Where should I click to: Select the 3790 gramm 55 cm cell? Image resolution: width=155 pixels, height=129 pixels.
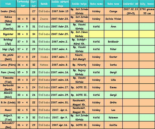(x=146, y=11)
